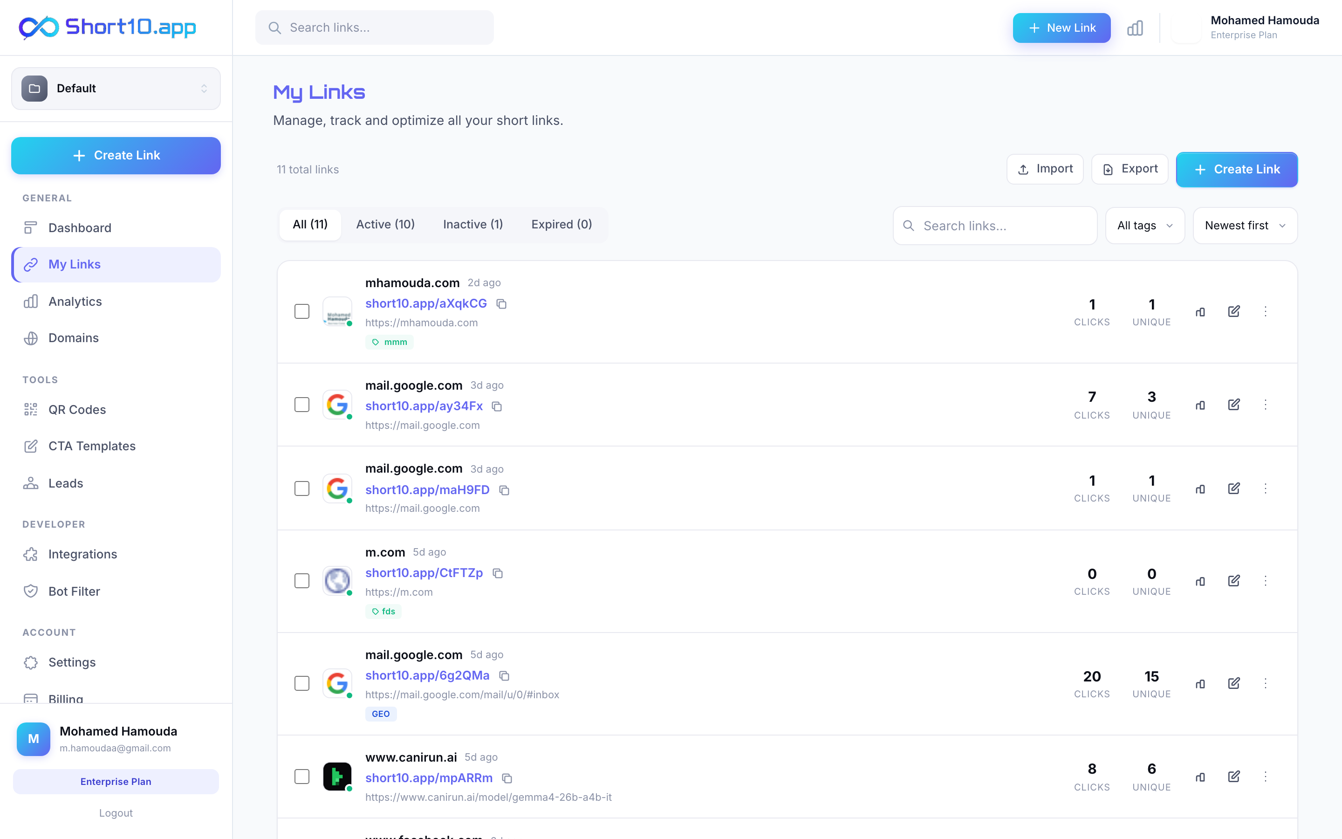Viewport: 1342px width, 839px height.
Task: Focus the Search links field beside All tags
Action: [995, 226]
